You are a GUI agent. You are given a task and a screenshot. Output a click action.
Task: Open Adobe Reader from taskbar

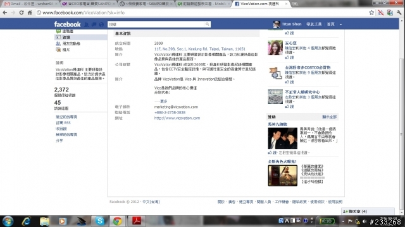(137, 221)
